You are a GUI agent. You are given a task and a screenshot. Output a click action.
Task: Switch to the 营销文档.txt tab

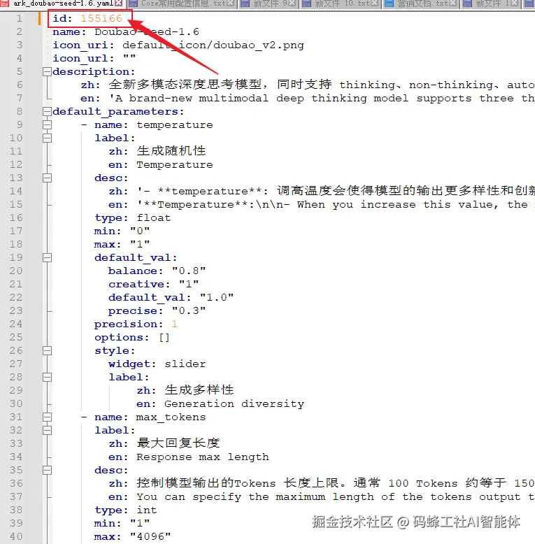[x=422, y=3]
